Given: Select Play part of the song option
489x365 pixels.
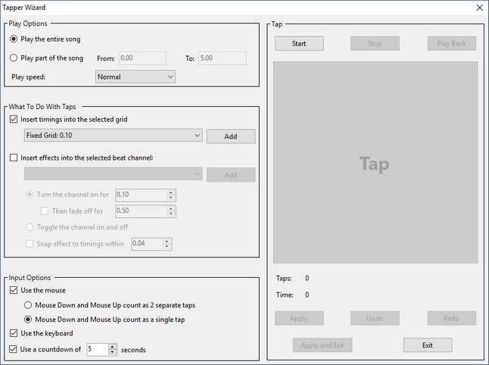Looking at the screenshot, I should pos(14,58).
